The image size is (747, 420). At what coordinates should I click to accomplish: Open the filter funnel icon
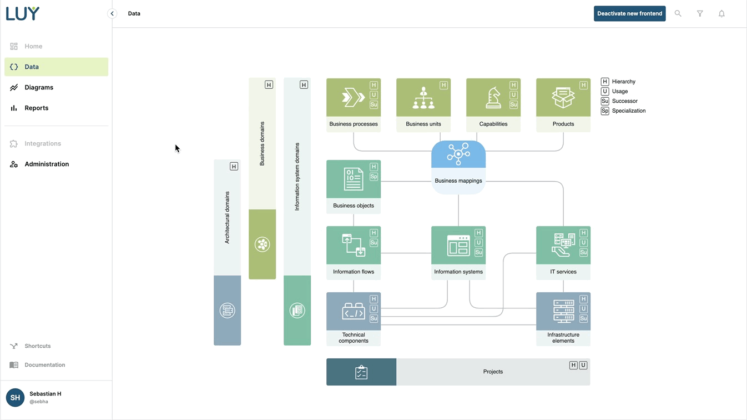pos(700,13)
